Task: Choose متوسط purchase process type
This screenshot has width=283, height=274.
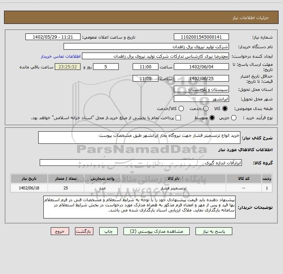Action: 212,118
